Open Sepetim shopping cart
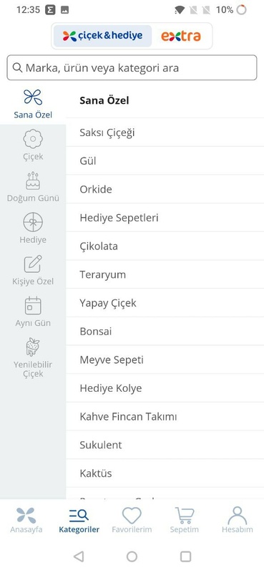The height and width of the screenshot is (573, 264). pos(185,515)
